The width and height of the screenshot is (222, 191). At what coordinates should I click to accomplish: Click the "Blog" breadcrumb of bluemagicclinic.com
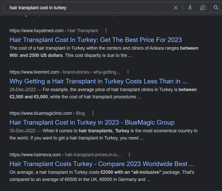click(80, 113)
